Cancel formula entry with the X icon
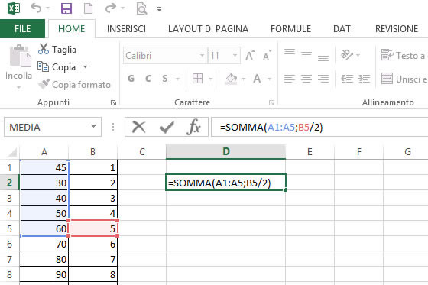 coord(138,127)
